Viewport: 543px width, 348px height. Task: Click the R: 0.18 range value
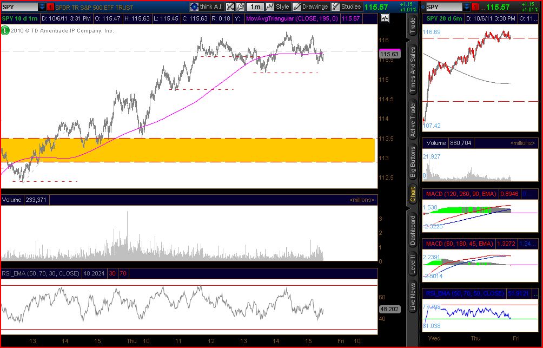(x=221, y=18)
